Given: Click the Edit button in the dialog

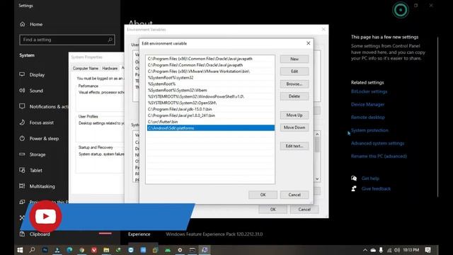Looking at the screenshot, I should tap(294, 71).
